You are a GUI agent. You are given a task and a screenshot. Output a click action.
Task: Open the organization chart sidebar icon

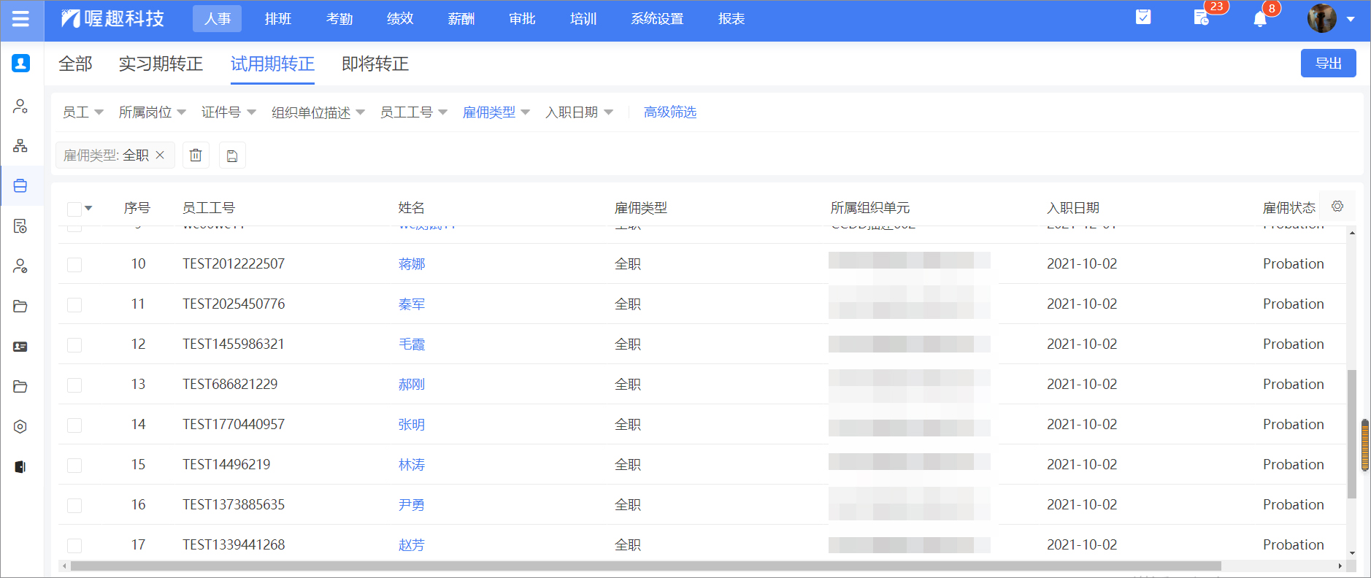(20, 146)
